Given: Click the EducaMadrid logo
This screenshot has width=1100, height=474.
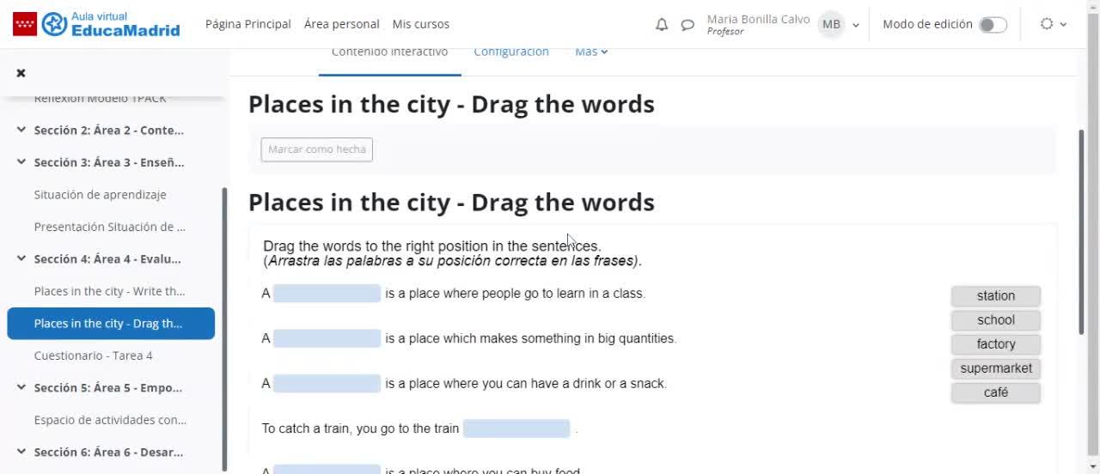Looking at the screenshot, I should tap(96, 24).
